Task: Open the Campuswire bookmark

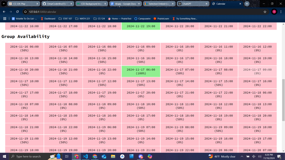Action: click(142, 18)
